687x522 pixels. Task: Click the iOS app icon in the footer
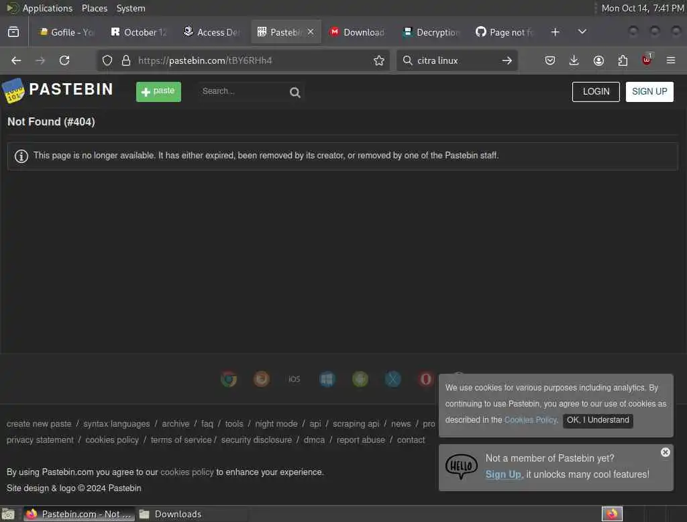coord(295,378)
